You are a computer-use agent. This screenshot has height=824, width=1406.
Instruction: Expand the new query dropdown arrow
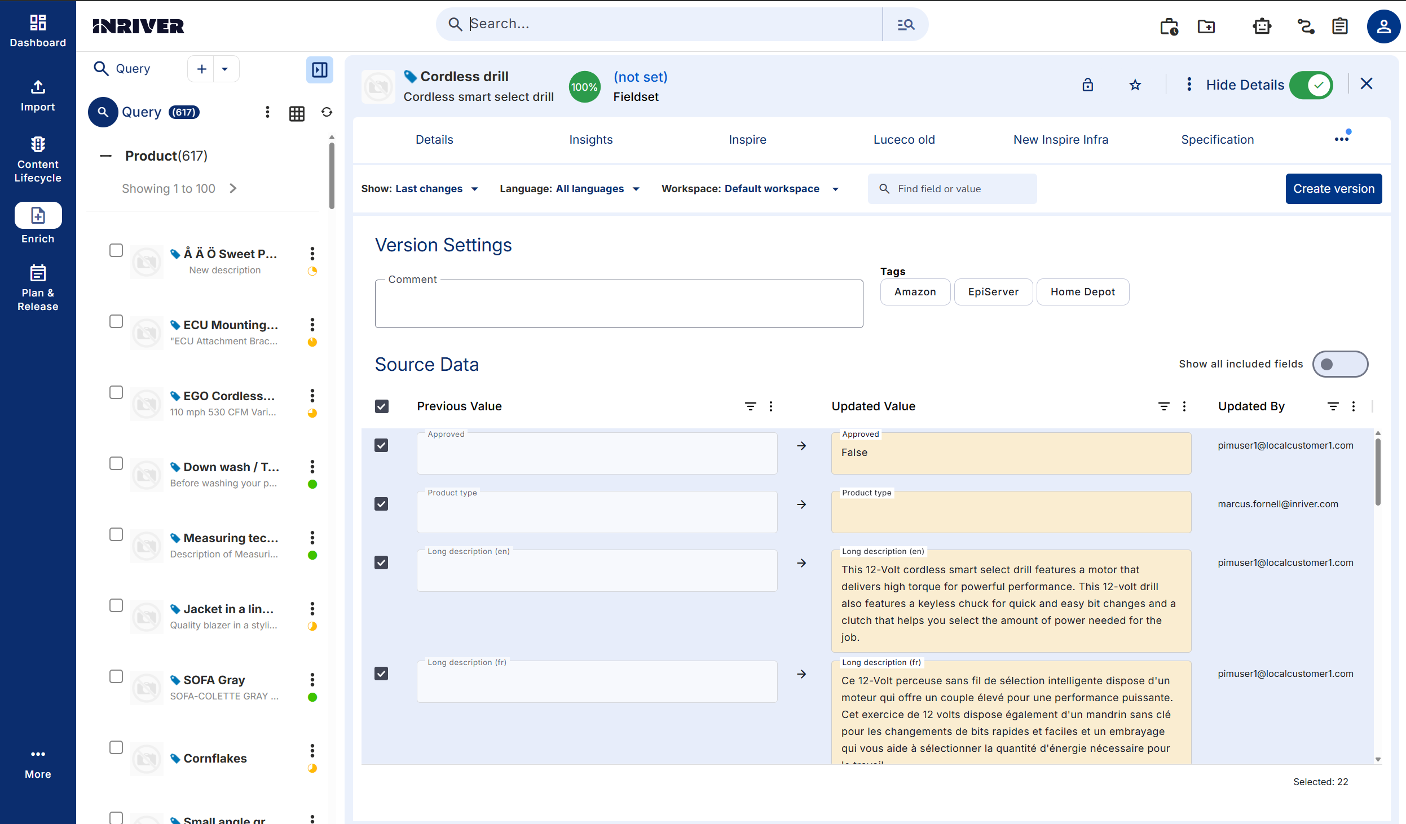(225, 69)
